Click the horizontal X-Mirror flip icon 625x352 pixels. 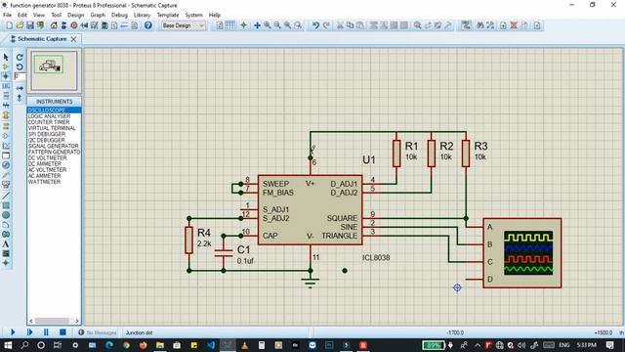(x=20, y=88)
